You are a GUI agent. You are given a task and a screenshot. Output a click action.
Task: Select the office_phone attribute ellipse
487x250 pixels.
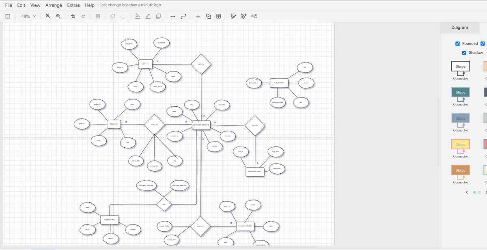click(x=157, y=87)
